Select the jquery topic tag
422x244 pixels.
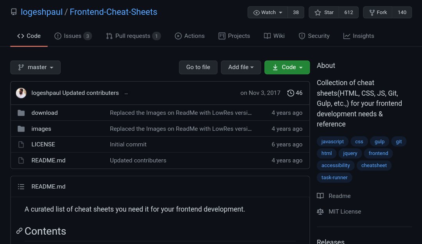350,153
